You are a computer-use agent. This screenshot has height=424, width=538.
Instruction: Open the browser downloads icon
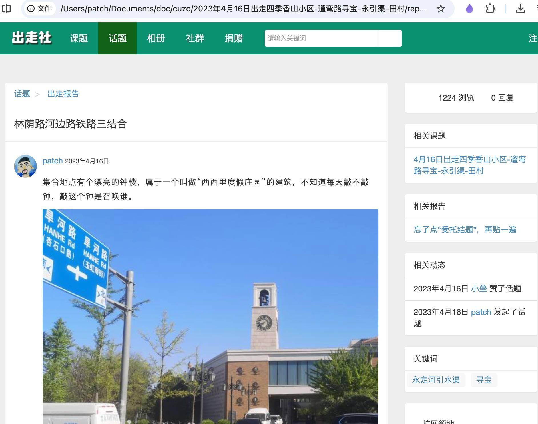[x=521, y=9]
